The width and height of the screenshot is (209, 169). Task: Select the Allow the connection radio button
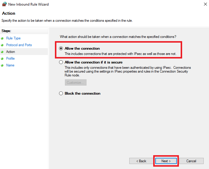coord(61,48)
